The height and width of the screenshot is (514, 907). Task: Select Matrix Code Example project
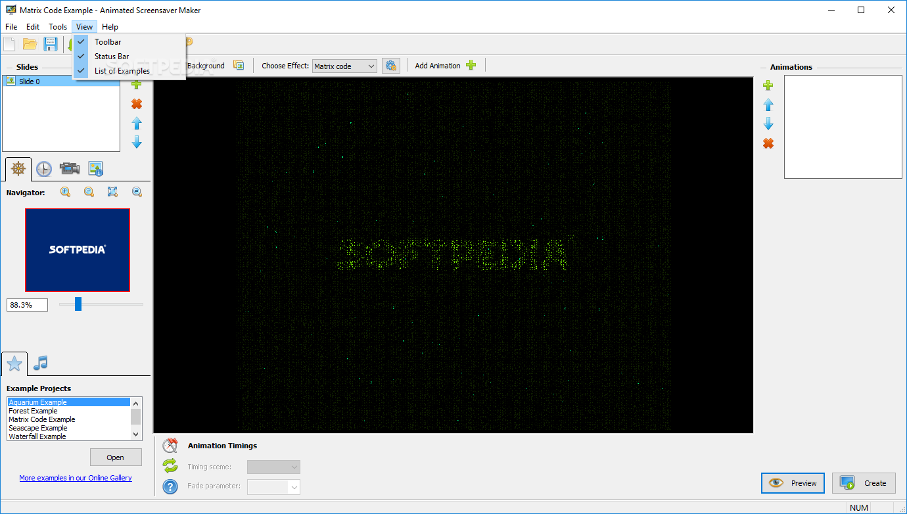pyautogui.click(x=69, y=419)
